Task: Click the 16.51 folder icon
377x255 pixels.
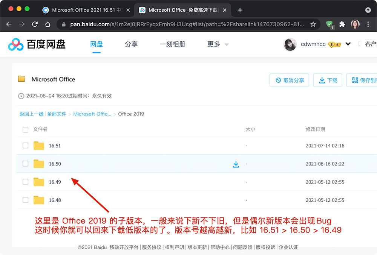Action: point(39,146)
